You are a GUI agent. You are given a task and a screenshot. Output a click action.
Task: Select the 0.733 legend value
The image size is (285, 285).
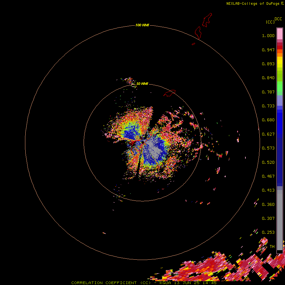[268, 106]
